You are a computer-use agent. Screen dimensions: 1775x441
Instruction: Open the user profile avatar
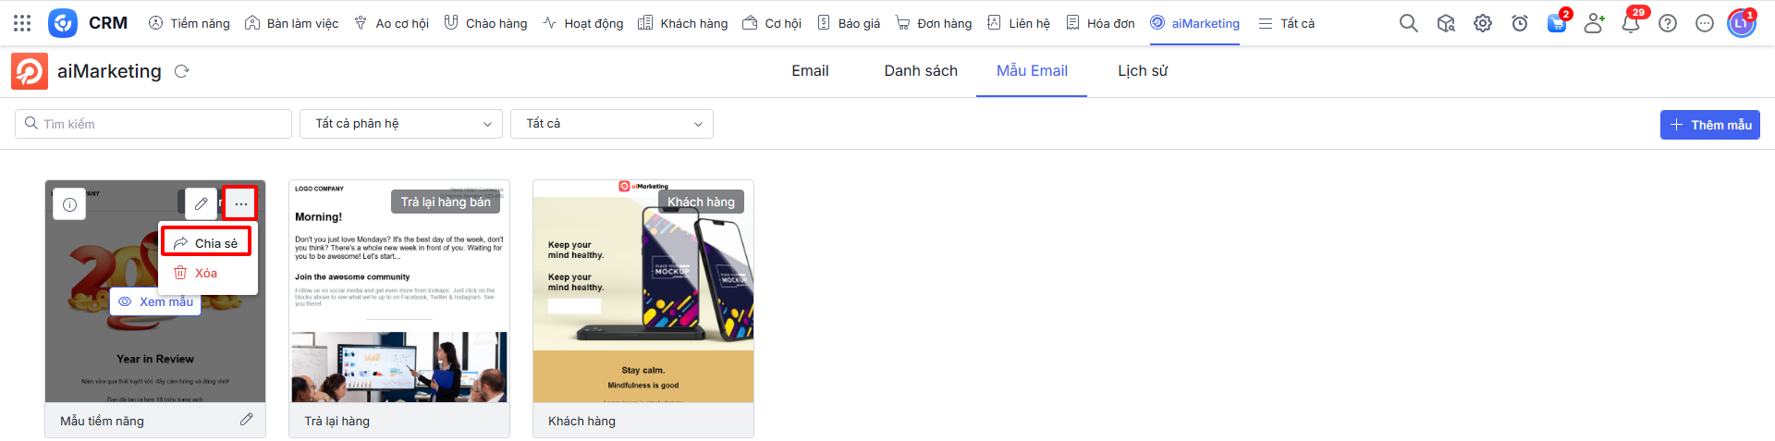[x=1742, y=23]
